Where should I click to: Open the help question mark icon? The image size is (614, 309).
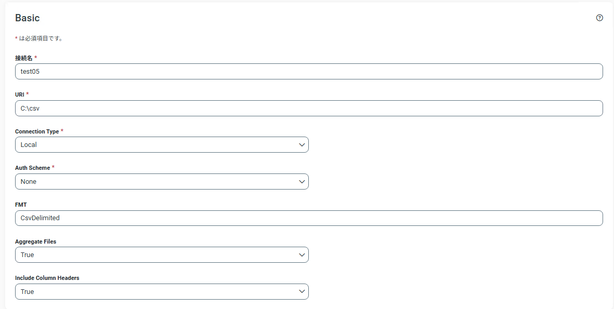(599, 18)
